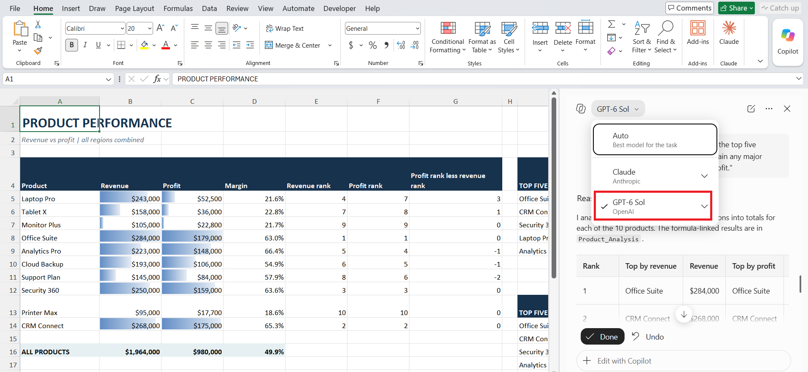Open Format as Table gallery
The image size is (808, 372).
(482, 38)
